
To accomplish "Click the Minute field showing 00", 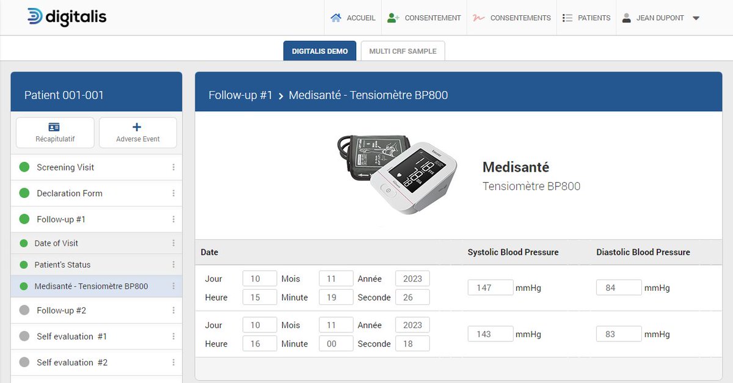I will [x=336, y=344].
